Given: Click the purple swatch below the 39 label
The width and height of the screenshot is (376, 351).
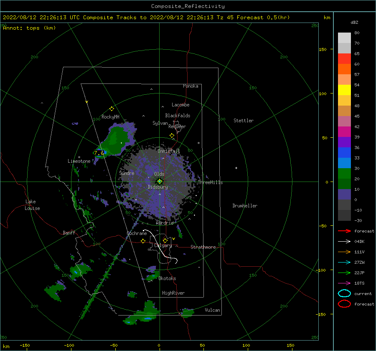Looking at the screenshot, I should 344,142.
